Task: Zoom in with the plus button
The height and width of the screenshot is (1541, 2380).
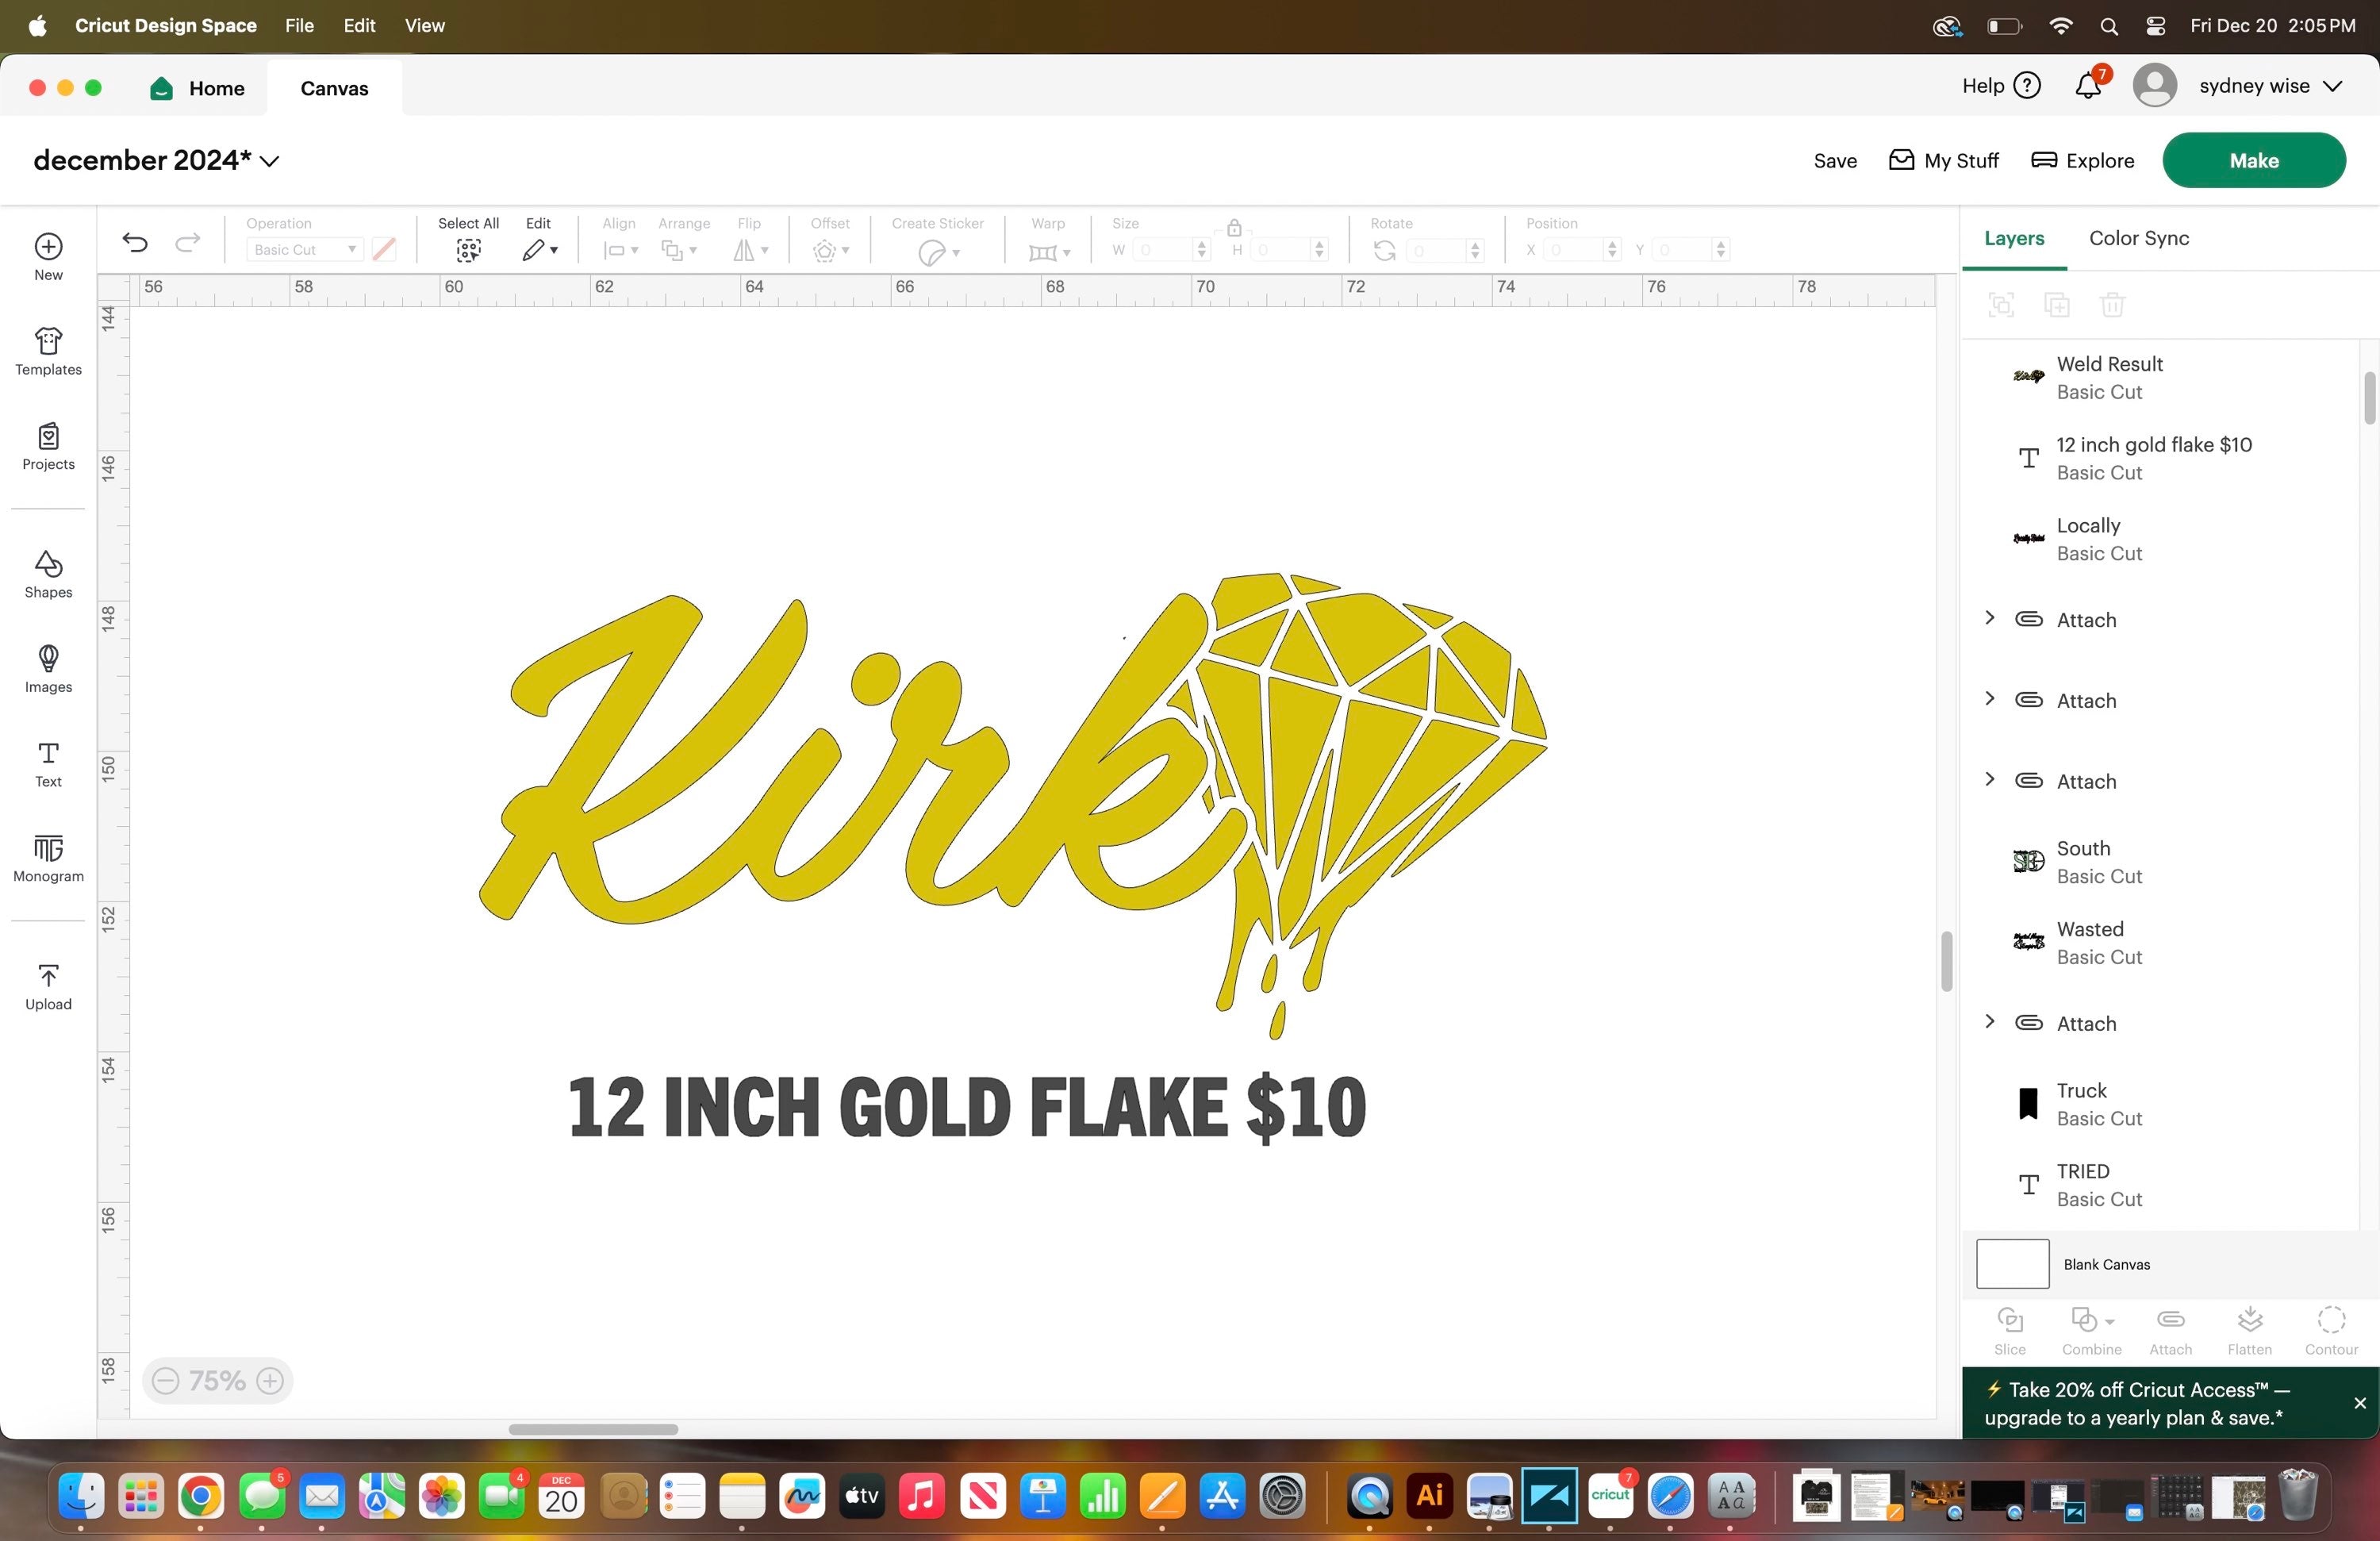Action: 270,1381
